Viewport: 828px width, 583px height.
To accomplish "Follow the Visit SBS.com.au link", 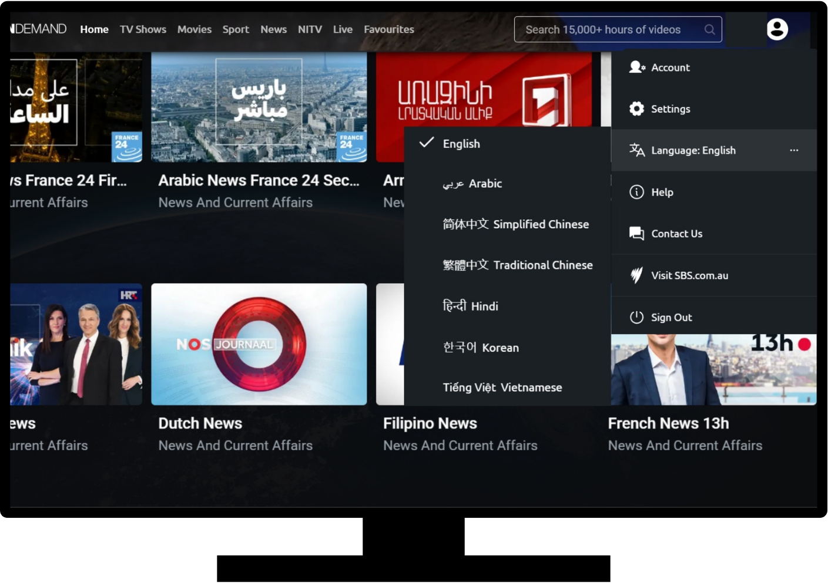I will pos(714,275).
